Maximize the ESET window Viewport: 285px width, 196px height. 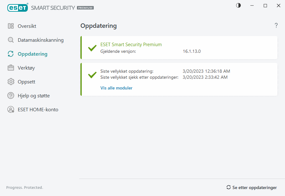tap(265, 6)
